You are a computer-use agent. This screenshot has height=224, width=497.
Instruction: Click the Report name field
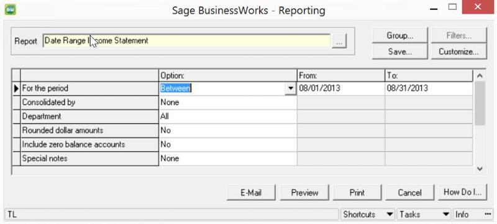(x=186, y=41)
